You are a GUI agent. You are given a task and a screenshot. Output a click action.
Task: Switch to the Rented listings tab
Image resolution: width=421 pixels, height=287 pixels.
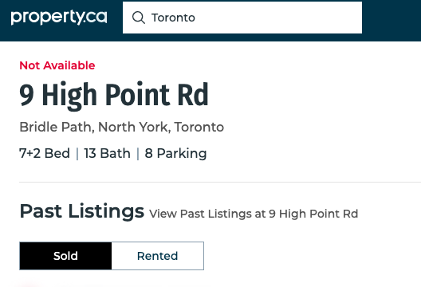pos(158,256)
